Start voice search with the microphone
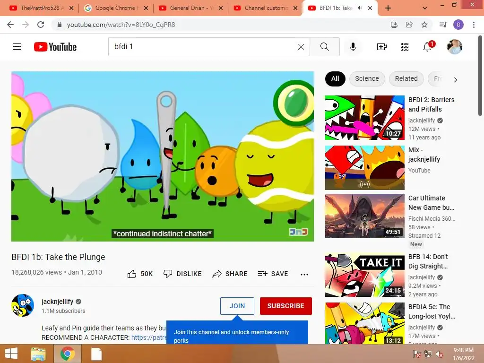Viewport: 484px width, 363px height. pos(353,47)
